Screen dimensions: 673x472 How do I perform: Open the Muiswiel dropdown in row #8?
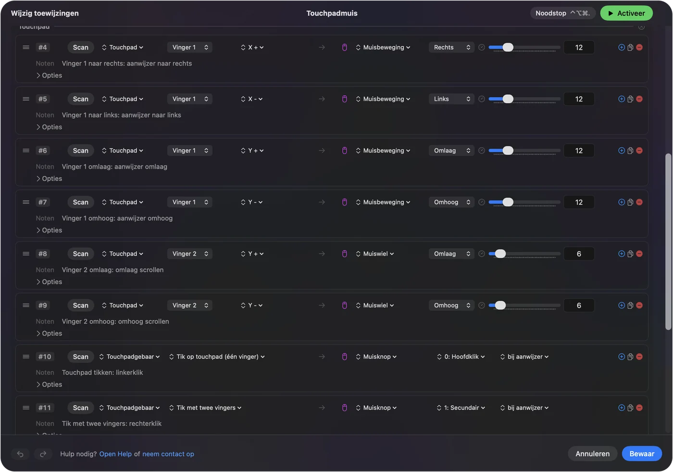point(375,254)
